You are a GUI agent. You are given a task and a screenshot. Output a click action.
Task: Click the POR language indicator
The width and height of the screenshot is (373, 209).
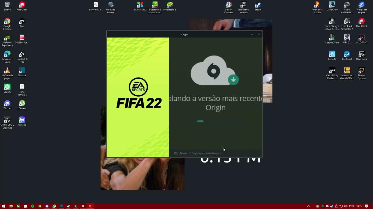(351, 206)
